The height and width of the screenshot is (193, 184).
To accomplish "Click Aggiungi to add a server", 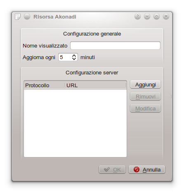I will [145, 84].
